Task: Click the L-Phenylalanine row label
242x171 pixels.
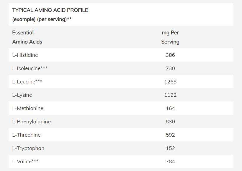Action: point(32,122)
